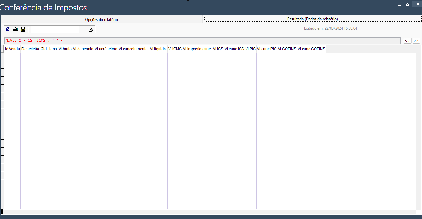Click the grid's vertical scrollbar thumb
This screenshot has height=219, width=422.
pos(419,56)
